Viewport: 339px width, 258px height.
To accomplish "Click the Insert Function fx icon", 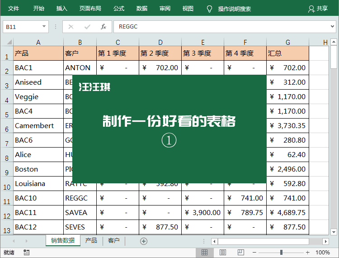I will tap(103, 27).
